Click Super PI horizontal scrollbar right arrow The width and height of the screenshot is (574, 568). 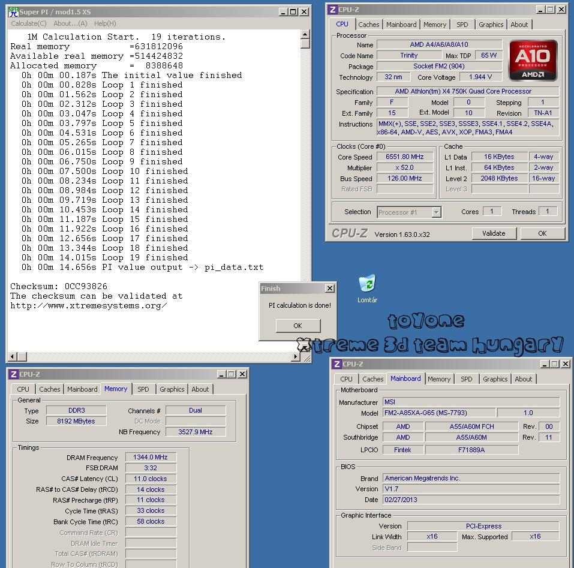pos(296,356)
